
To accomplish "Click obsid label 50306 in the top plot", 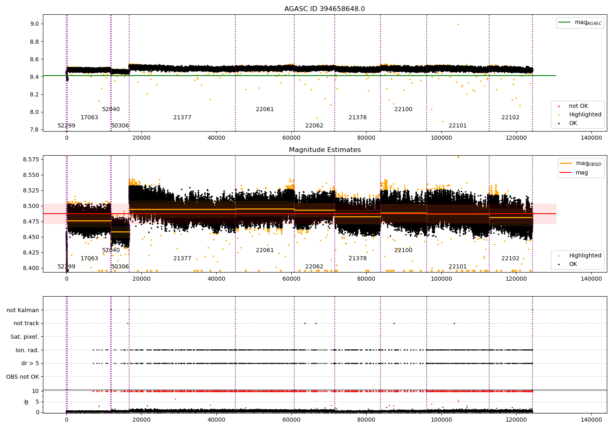I will click(120, 125).
